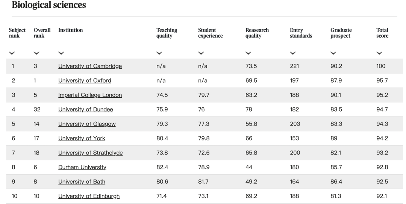Open University of Cambridge link
Image resolution: width=406 pixels, height=204 pixels.
tap(90, 66)
